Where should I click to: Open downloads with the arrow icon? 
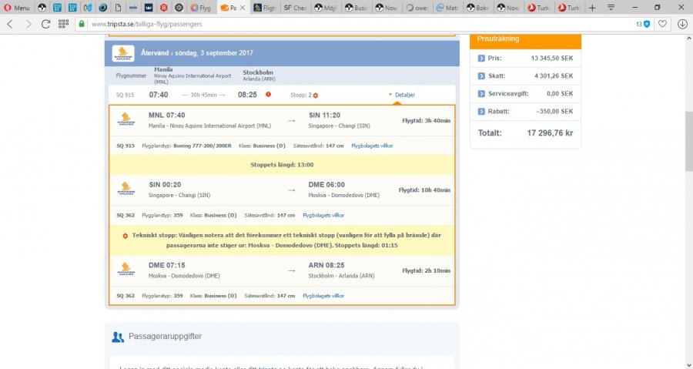[x=682, y=24]
